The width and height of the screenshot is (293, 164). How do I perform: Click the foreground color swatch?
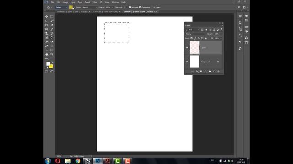48,64
